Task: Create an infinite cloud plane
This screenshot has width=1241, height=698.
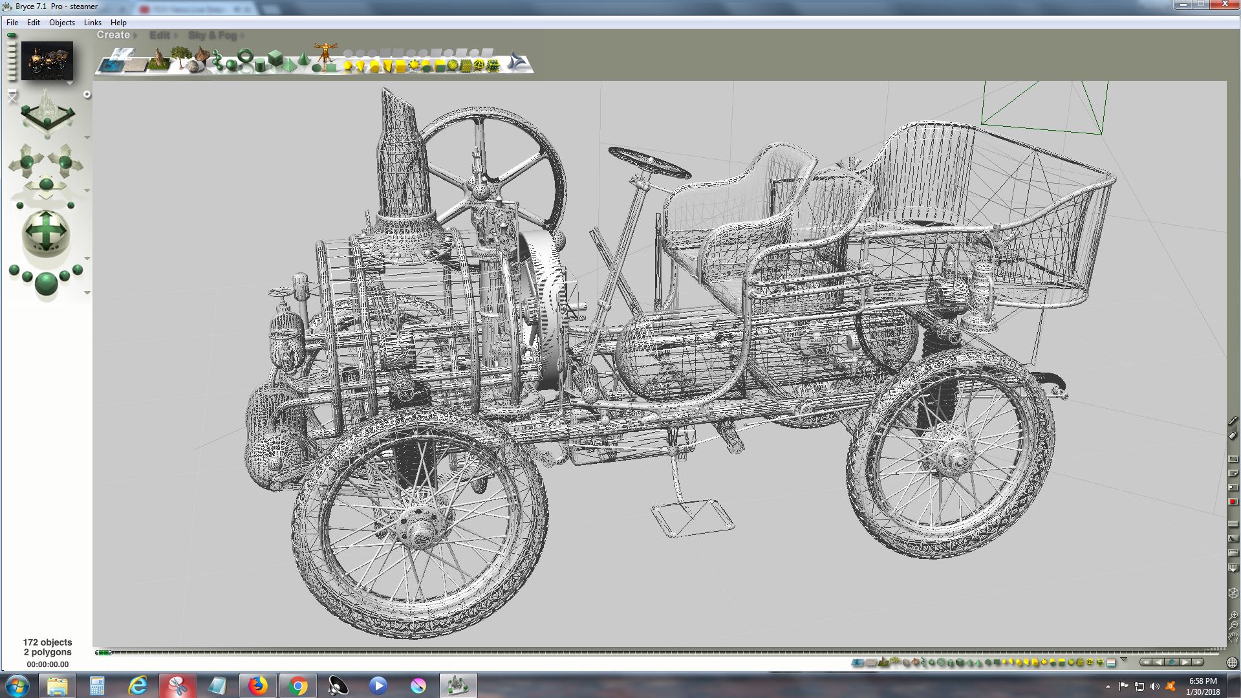Action: 122,53
